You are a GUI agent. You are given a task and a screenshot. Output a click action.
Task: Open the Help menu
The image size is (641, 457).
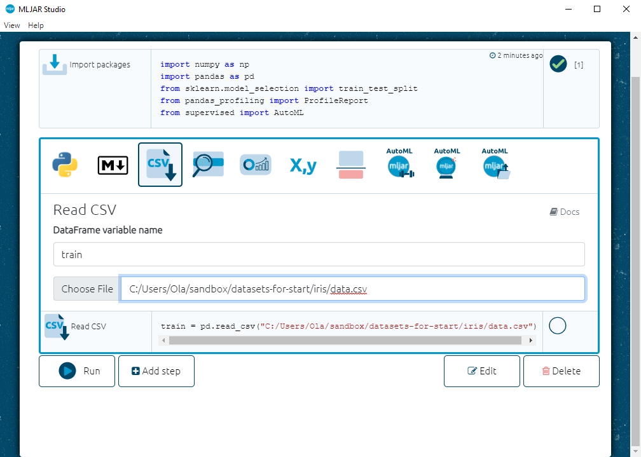(x=36, y=25)
